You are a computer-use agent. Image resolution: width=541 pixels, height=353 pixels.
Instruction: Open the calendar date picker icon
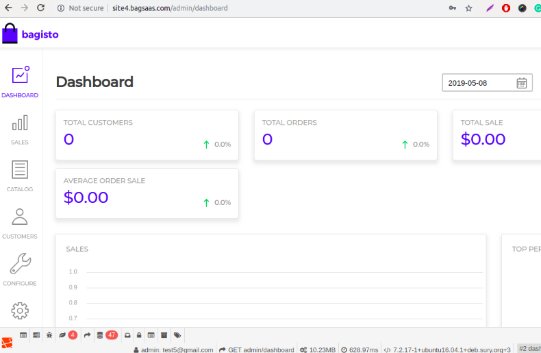click(522, 83)
